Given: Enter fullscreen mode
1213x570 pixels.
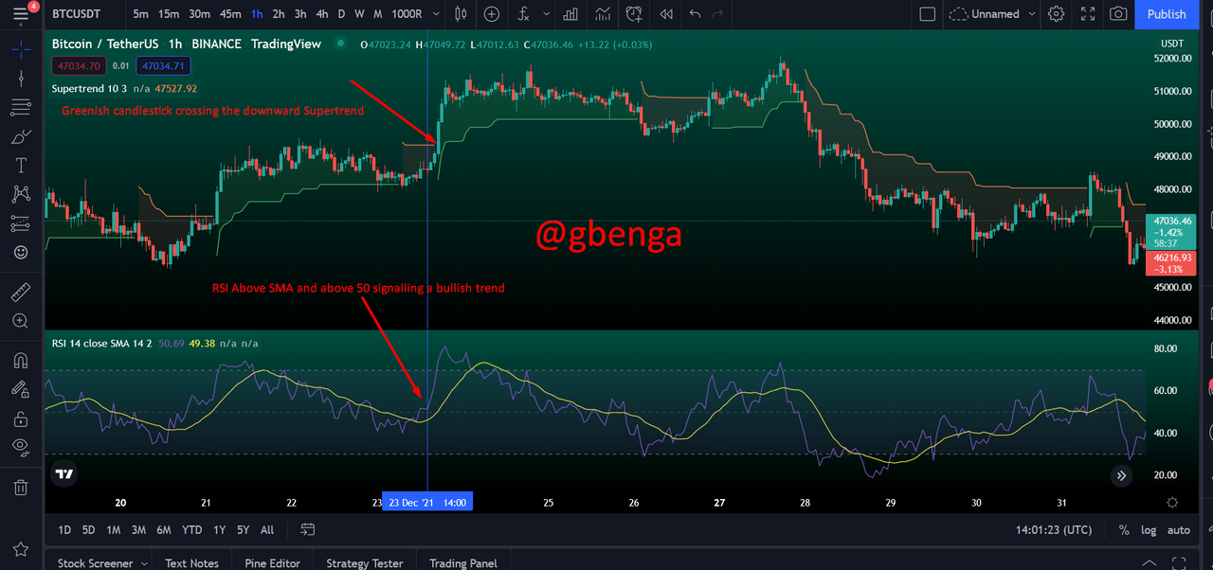Looking at the screenshot, I should (1088, 14).
